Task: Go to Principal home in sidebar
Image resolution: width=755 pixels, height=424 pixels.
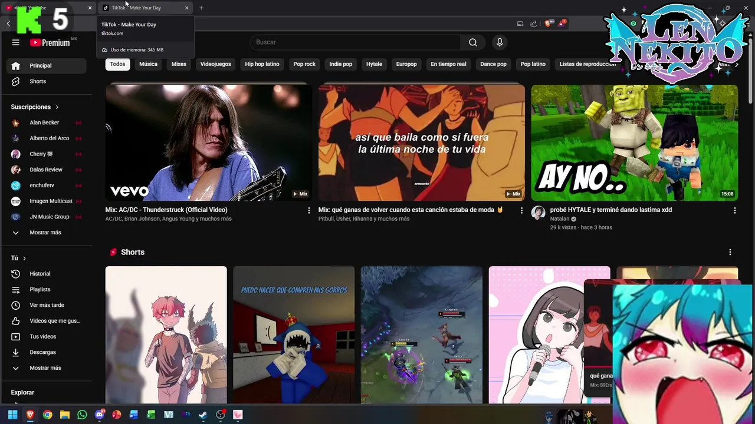Action: click(x=47, y=65)
